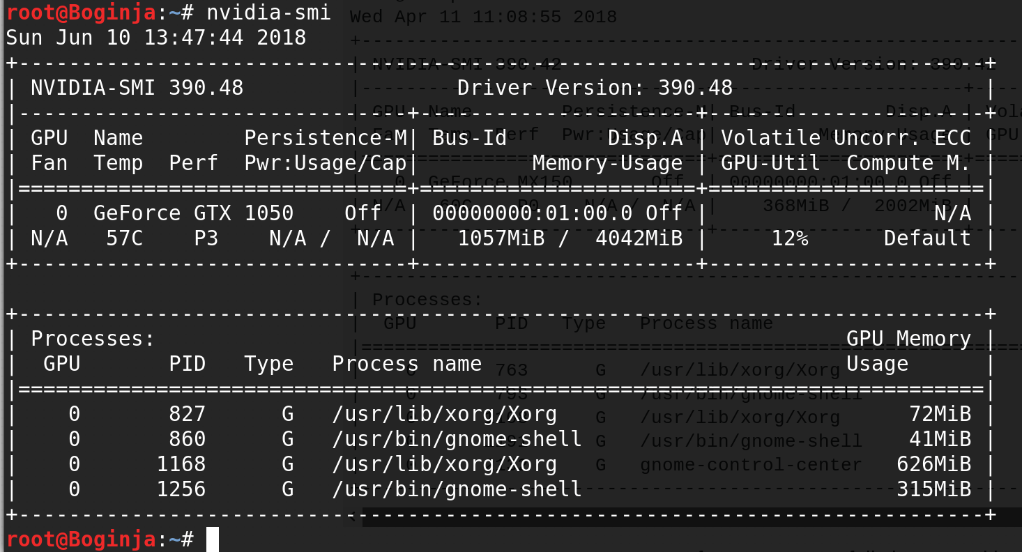Select the NVIDIA-SMI 390.48 version text
Screen dimensions: 1022x552
pyautogui.click(x=137, y=88)
